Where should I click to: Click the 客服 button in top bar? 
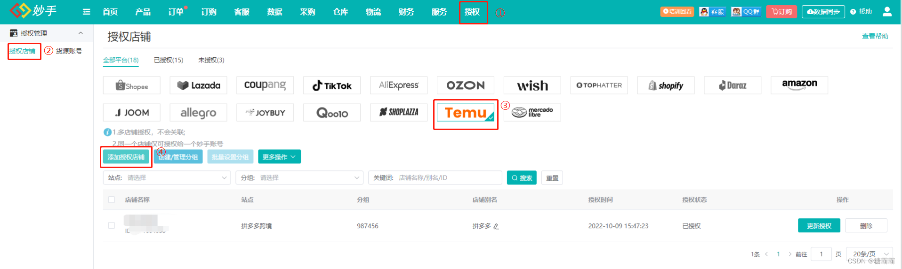pyautogui.click(x=712, y=12)
